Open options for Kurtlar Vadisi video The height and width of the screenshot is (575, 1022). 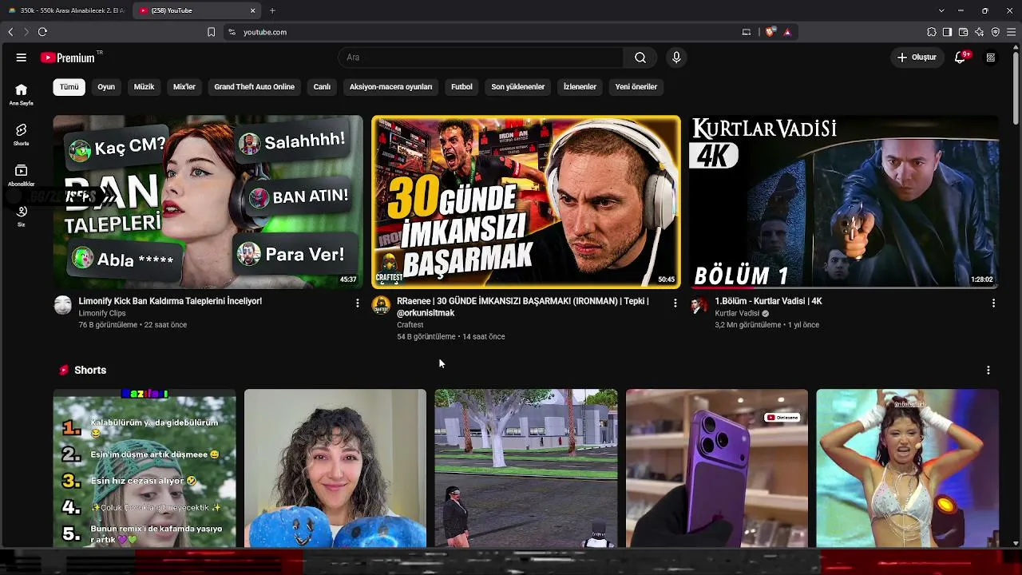point(993,303)
